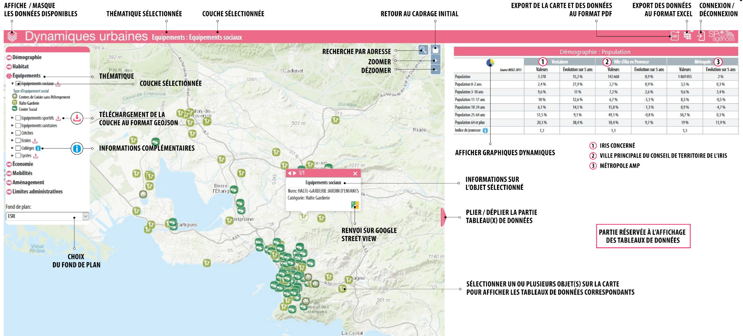Click the login/logout icon
The width and height of the screenshot is (743, 336).
click(x=701, y=36)
